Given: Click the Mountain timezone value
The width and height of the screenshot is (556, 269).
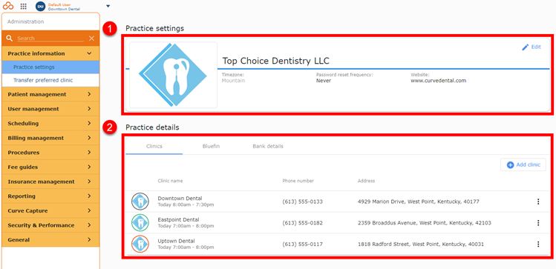Looking at the screenshot, I should [x=233, y=81].
